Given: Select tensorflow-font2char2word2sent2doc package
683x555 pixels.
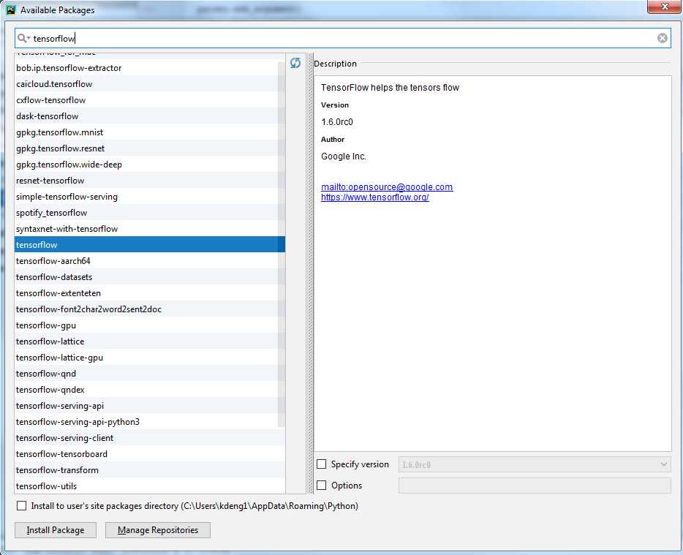Looking at the screenshot, I should click(150, 309).
